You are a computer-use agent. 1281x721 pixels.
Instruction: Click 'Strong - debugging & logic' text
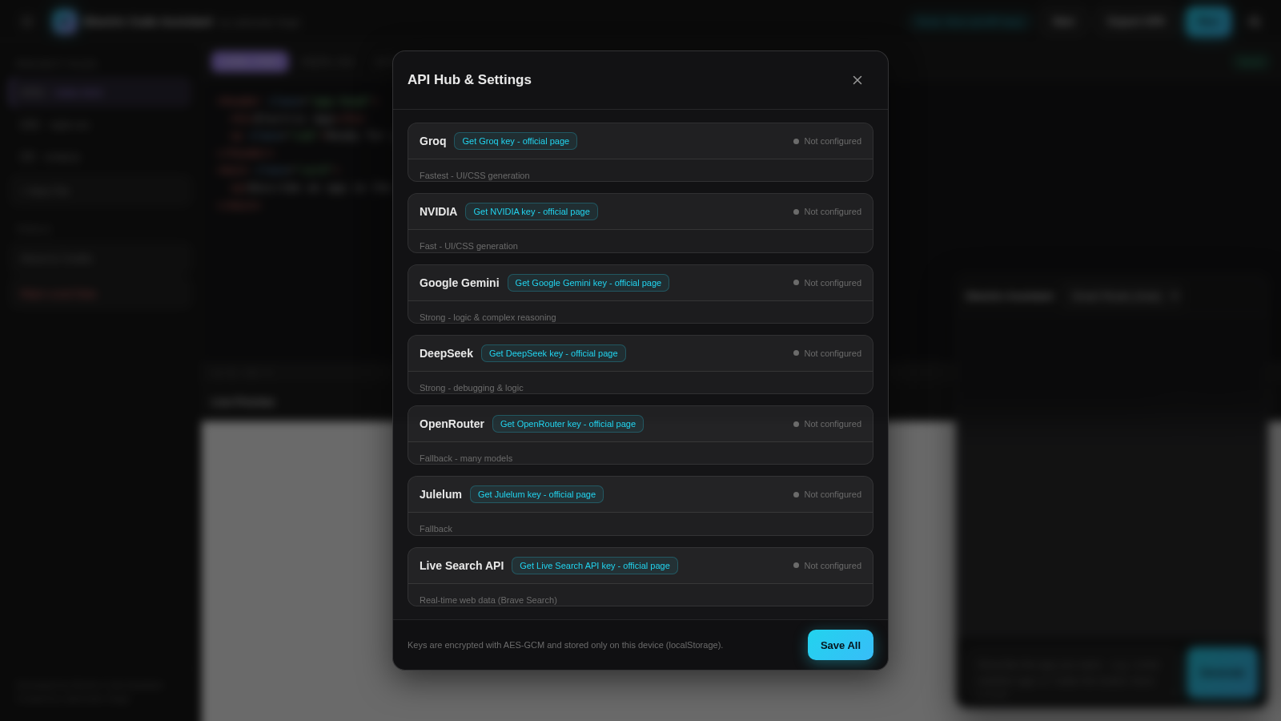pos(471,388)
